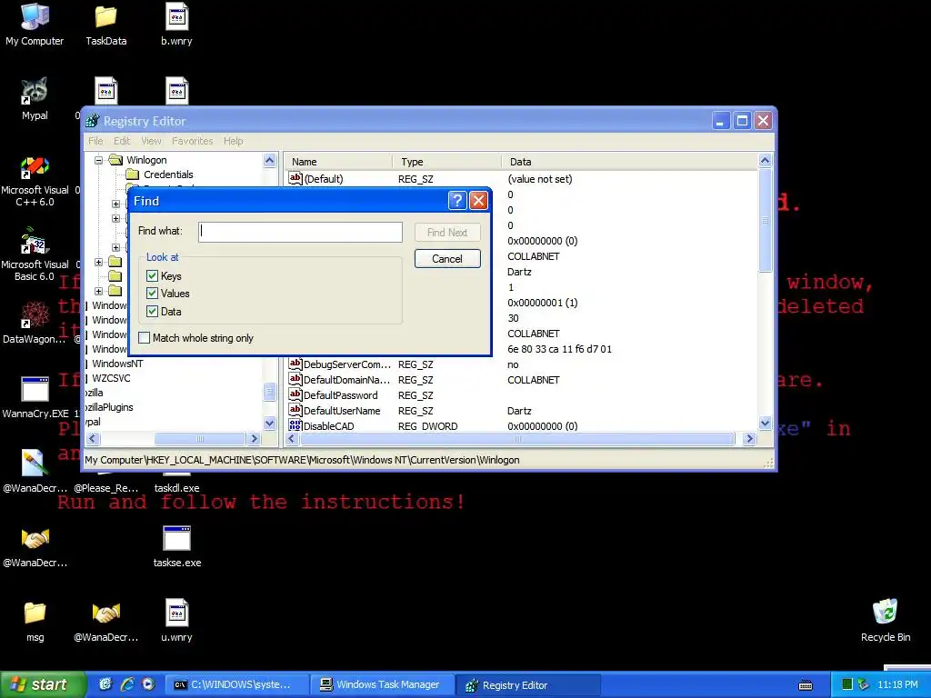Screen dimensions: 931x698
Task: Launch the Mypal browser shortcut
Action: click(35, 99)
